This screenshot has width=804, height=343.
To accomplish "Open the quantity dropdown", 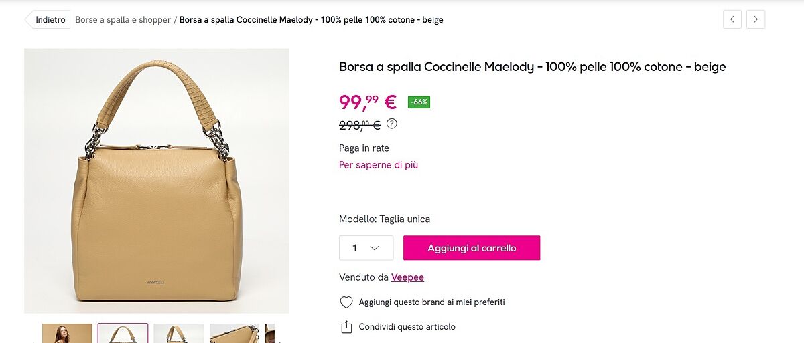I will click(x=366, y=248).
